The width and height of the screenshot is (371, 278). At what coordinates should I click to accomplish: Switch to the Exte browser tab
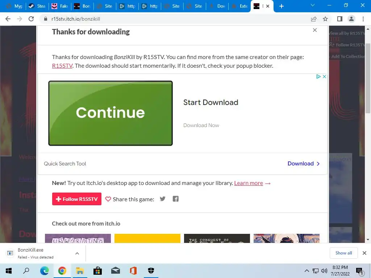coord(240,6)
